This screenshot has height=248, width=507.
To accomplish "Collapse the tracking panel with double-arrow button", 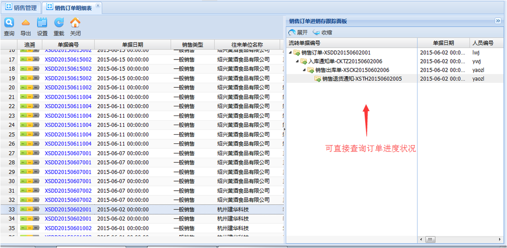I will 498,21.
